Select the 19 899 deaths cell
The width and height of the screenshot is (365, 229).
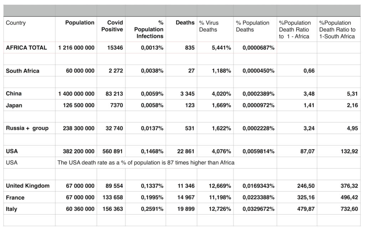click(181, 209)
